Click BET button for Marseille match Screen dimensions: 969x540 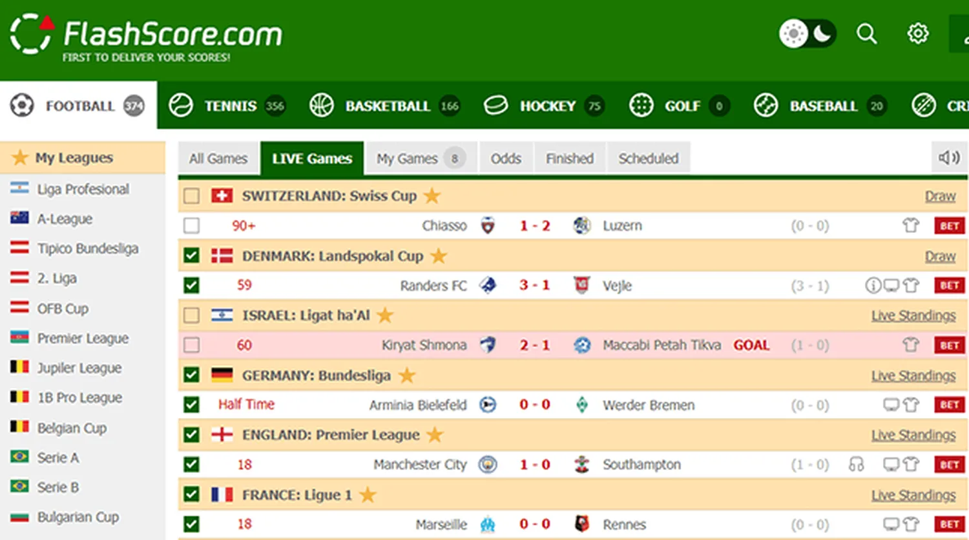(949, 524)
